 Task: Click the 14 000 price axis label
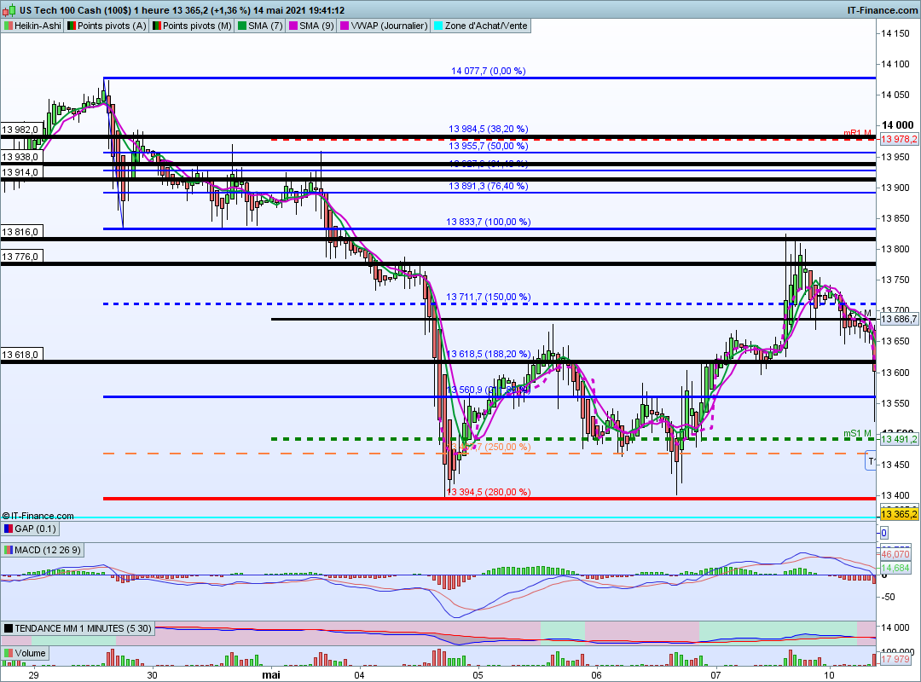pyautogui.click(x=897, y=125)
